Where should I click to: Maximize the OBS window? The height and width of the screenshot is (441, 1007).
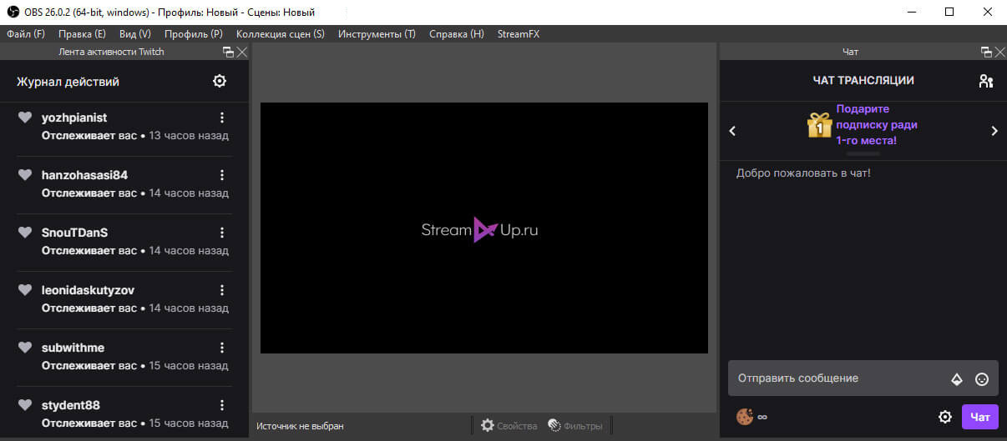click(949, 12)
